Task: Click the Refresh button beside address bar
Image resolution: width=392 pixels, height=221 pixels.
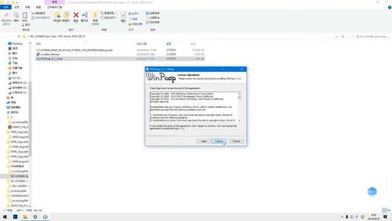Action: point(343,37)
